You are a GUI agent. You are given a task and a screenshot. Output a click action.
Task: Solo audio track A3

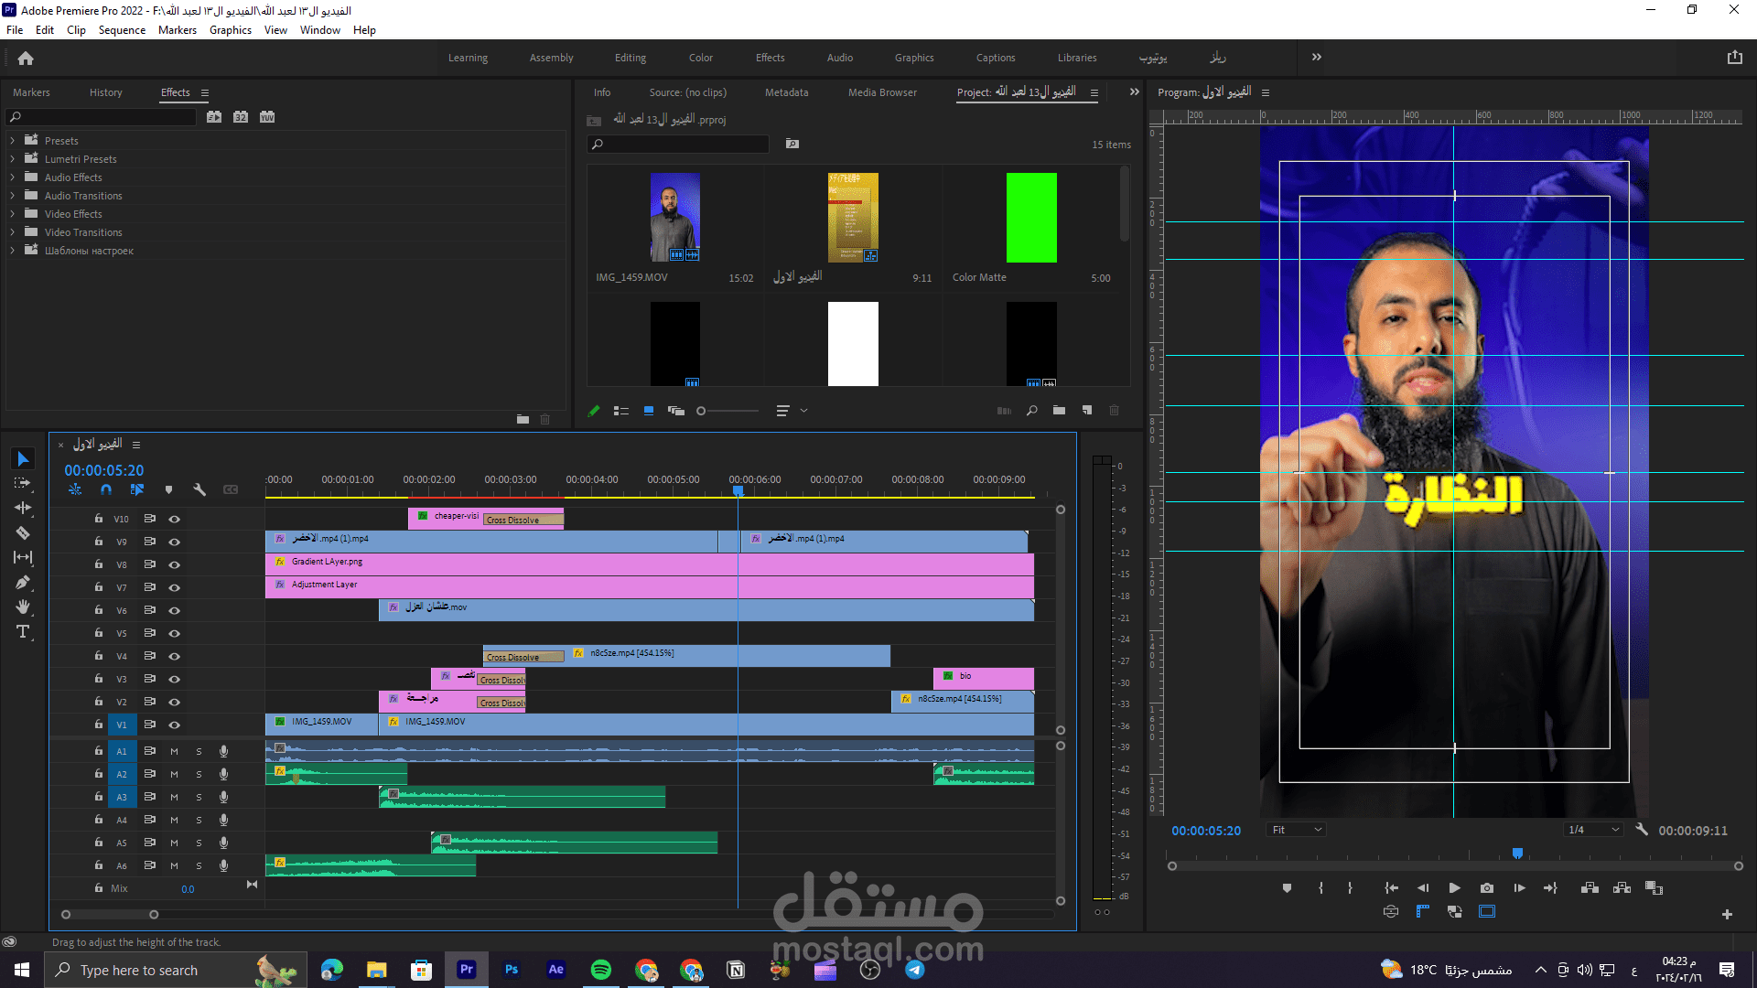(199, 797)
